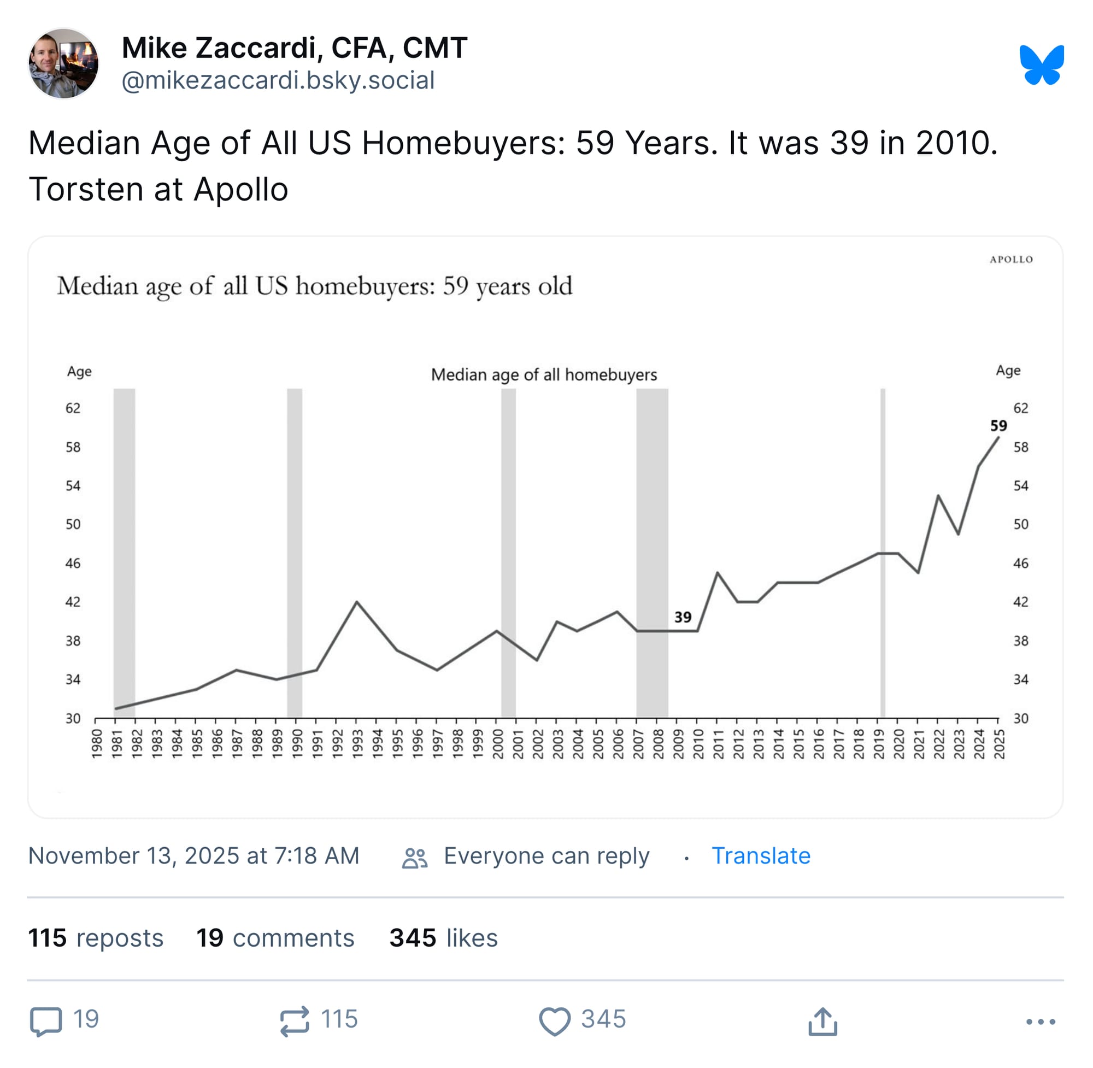
Task: Open the @mikezaccardi.bsky.social handle
Action: [278, 80]
